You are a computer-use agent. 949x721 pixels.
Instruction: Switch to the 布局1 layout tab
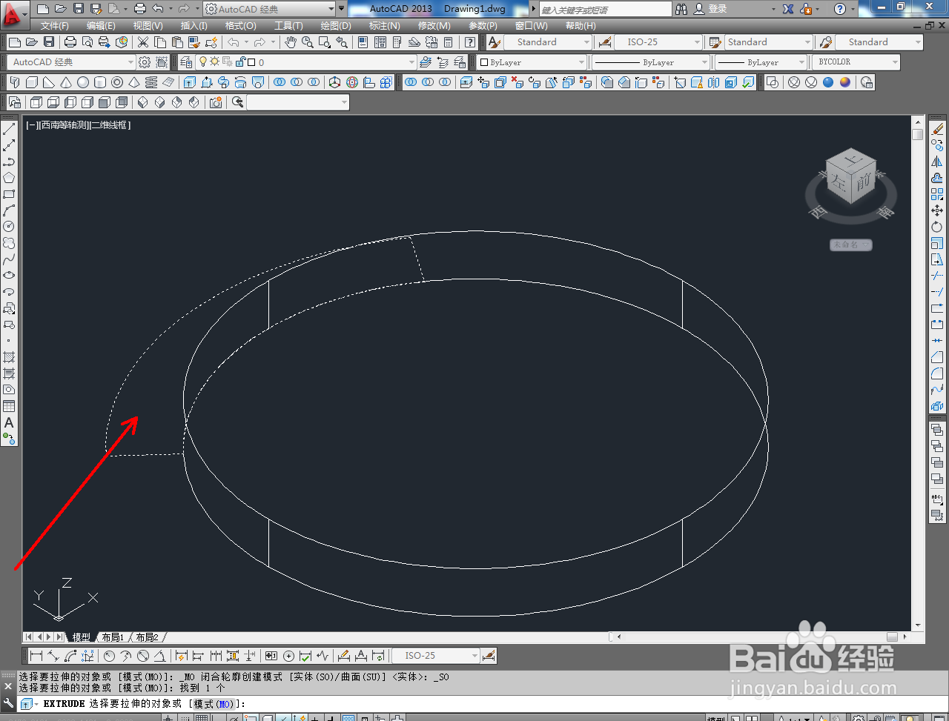tap(113, 637)
